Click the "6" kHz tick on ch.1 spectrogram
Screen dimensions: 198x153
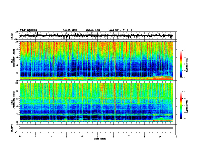click(17, 57)
